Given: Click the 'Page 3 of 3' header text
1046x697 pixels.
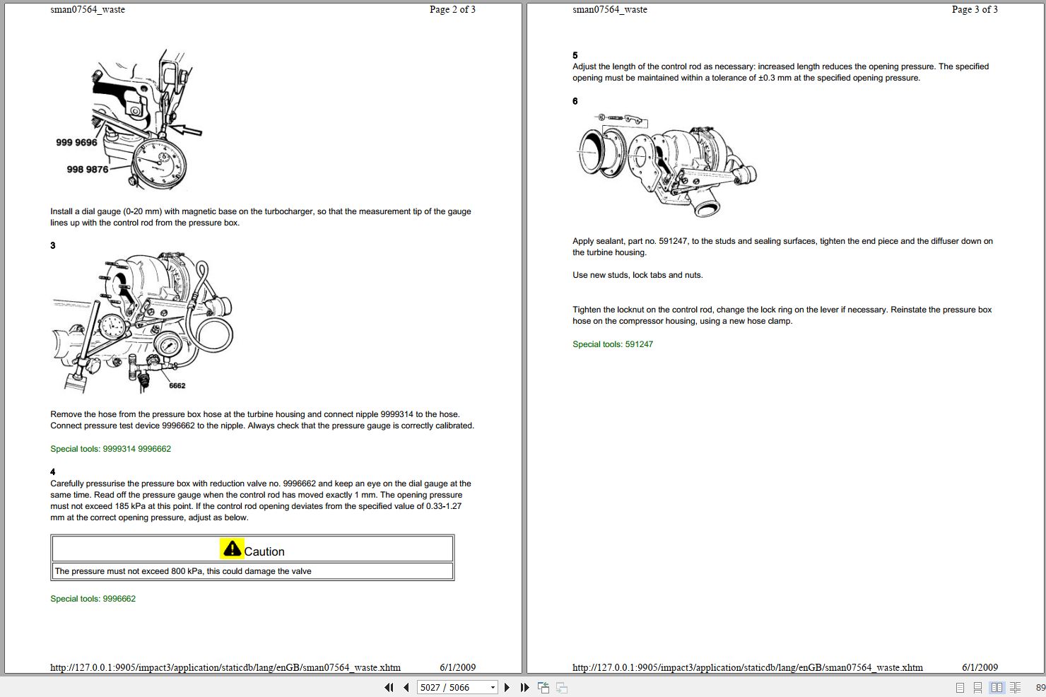Looking at the screenshot, I should [975, 9].
